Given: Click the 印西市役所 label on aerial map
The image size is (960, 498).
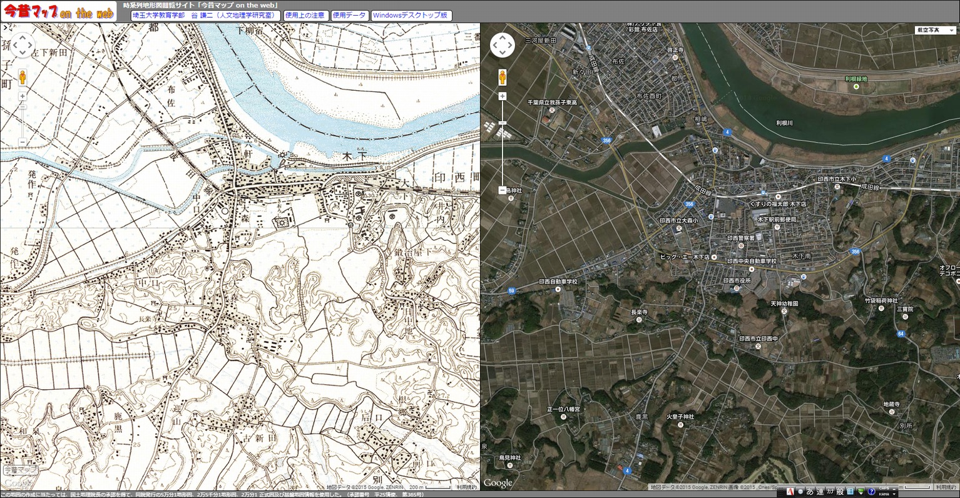Looking at the screenshot, I should click(x=737, y=281).
